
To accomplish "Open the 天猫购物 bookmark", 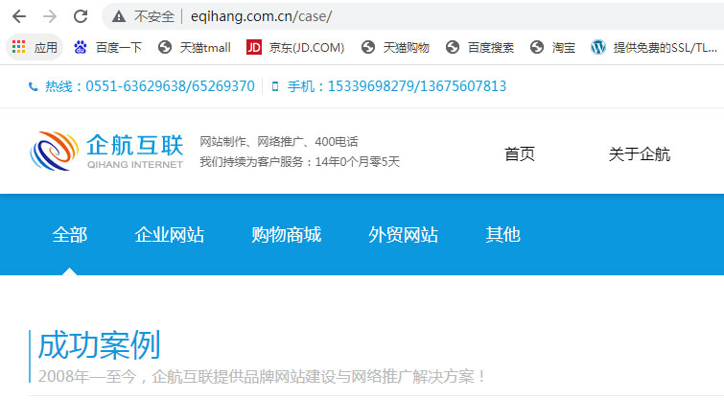I will 395,47.
